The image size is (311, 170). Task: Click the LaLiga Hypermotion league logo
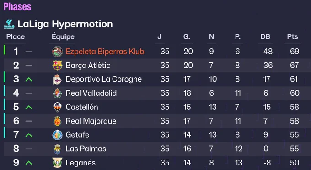9,24
